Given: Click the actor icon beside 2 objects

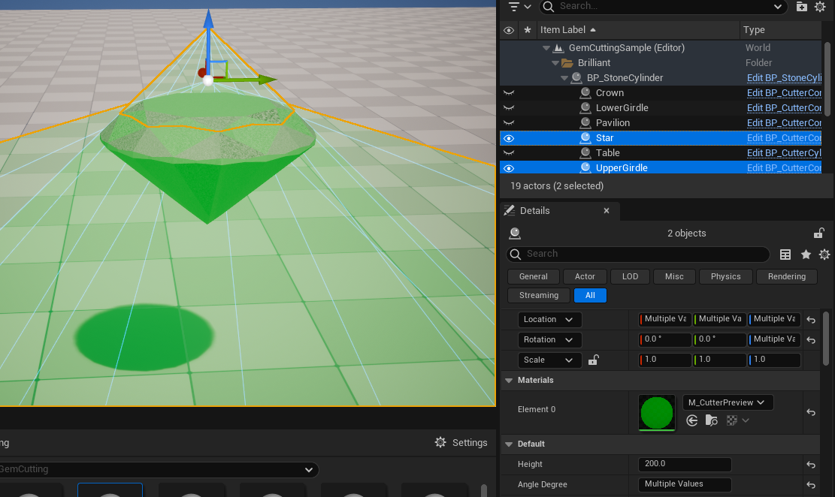Looking at the screenshot, I should (515, 233).
